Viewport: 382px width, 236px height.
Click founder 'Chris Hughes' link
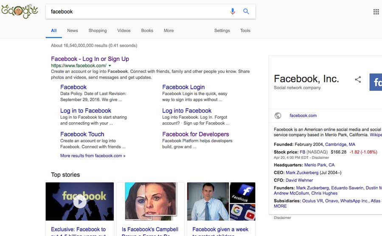pos(324,193)
